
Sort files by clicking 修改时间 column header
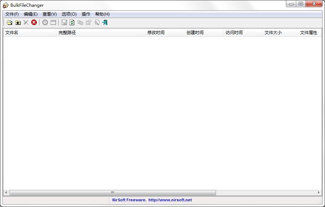point(155,32)
